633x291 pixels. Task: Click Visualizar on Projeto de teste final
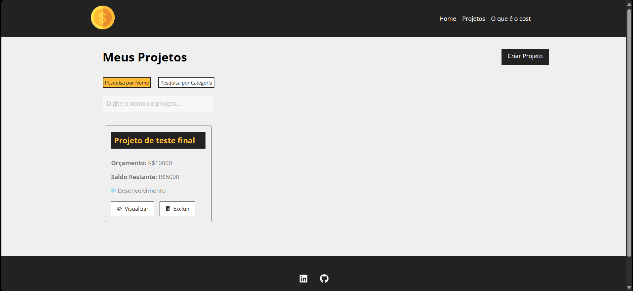tap(132, 209)
